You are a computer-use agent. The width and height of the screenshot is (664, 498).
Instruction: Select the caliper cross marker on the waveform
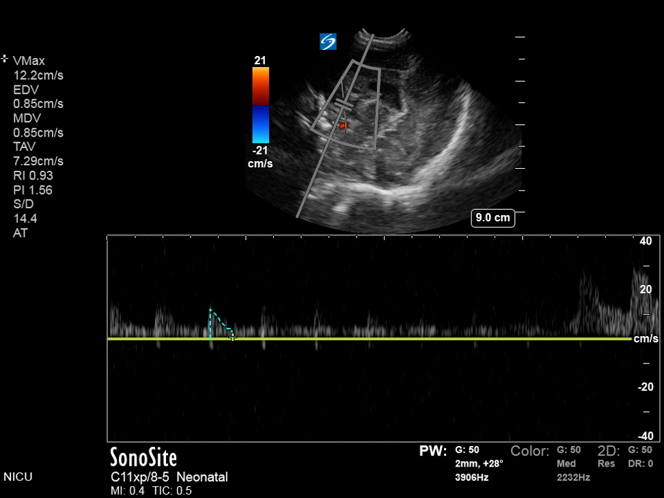232,337
